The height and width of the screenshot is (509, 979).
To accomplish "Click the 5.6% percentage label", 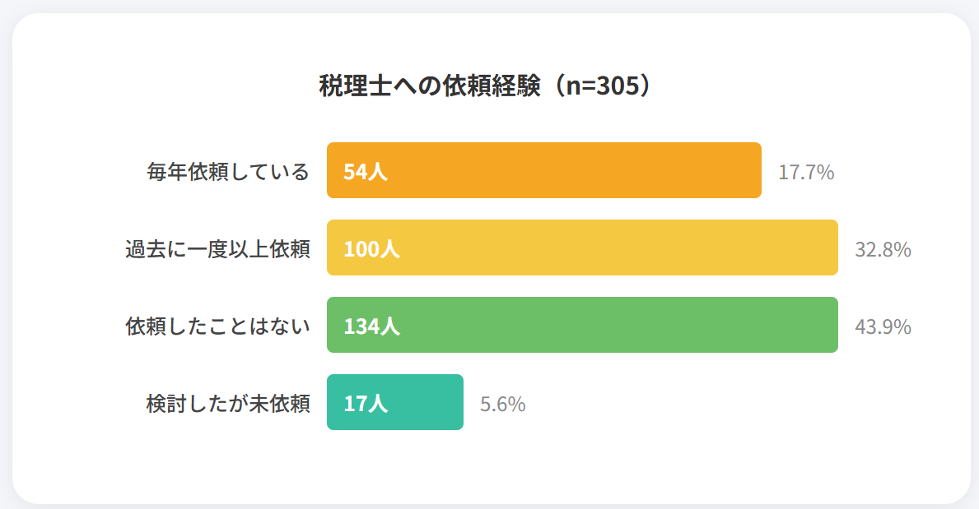I will 502,404.
